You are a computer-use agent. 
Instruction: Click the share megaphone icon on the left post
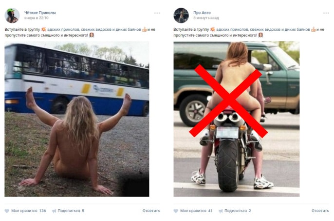54,211
